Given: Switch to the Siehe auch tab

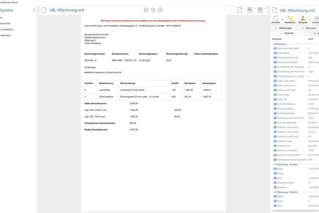Looking at the screenshot, I should point(309,28).
